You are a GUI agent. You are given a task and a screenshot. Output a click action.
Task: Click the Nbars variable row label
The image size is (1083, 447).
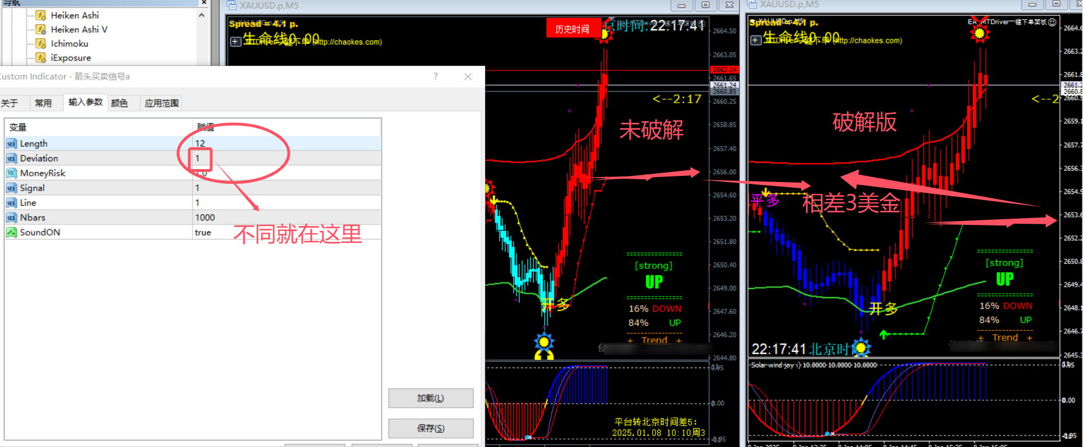33,217
